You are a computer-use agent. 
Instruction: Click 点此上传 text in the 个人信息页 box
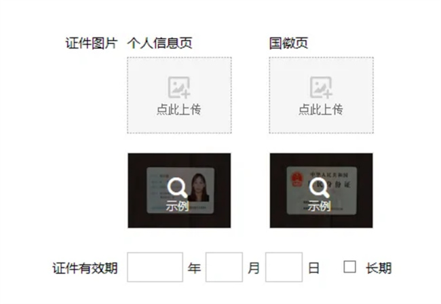click(x=179, y=109)
